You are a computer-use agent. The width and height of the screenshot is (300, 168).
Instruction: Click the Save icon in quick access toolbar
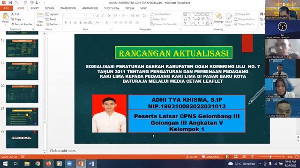pos(10,2)
